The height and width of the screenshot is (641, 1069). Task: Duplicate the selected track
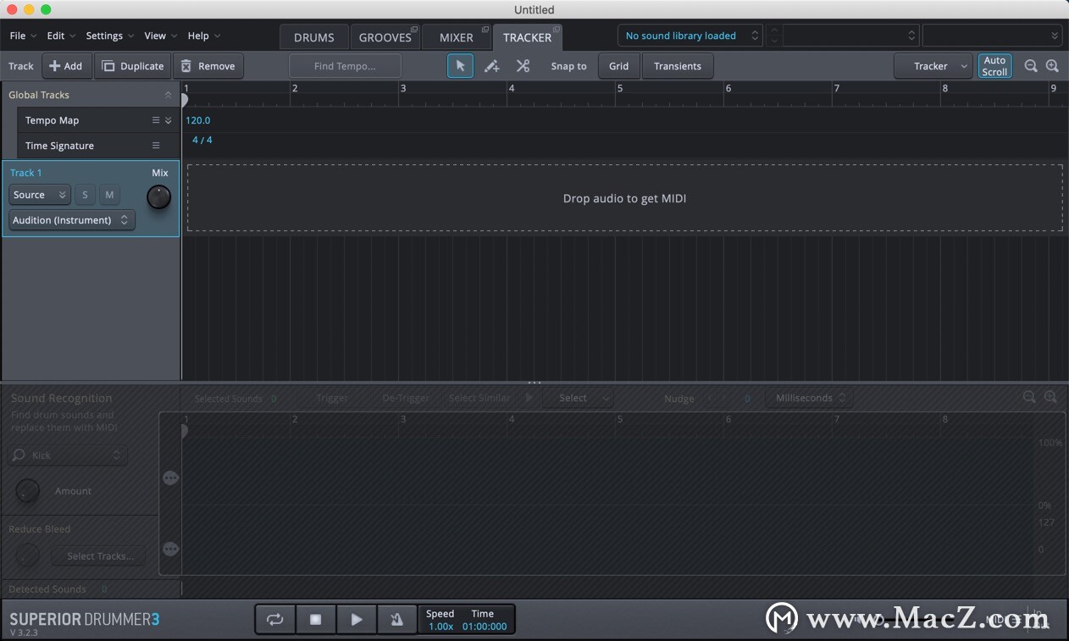(133, 66)
